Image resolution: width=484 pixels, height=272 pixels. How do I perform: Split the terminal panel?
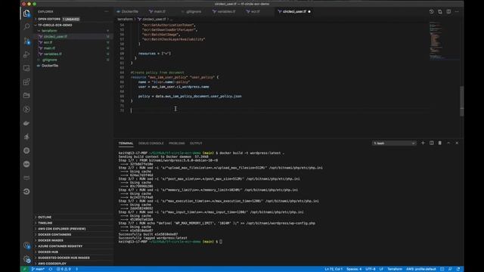click(x=432, y=143)
